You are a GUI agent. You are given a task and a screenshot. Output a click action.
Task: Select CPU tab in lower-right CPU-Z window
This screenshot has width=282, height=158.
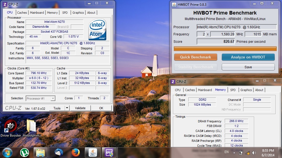pyautogui.click(x=178, y=90)
